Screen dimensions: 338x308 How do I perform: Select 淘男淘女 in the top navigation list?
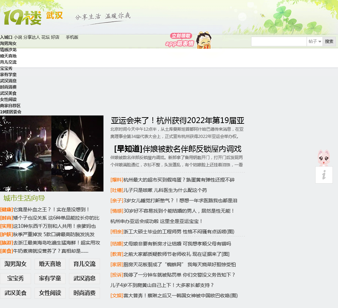(8, 44)
